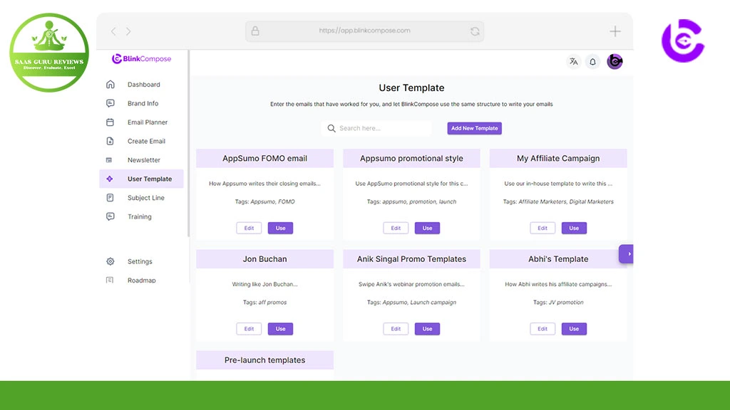Open Training menu item
This screenshot has width=730, height=410.
(139, 216)
